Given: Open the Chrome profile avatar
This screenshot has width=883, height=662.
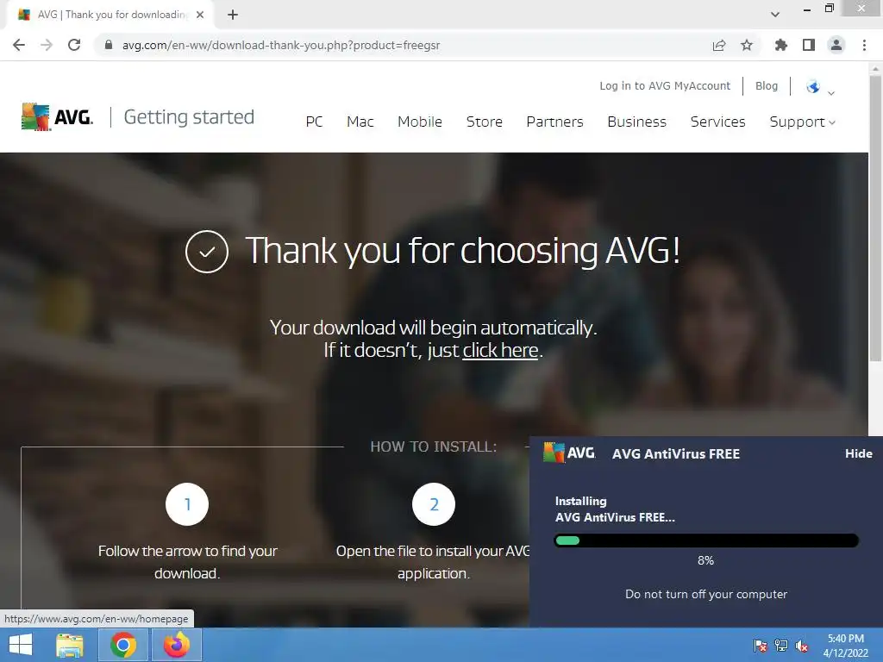Looking at the screenshot, I should pos(836,45).
